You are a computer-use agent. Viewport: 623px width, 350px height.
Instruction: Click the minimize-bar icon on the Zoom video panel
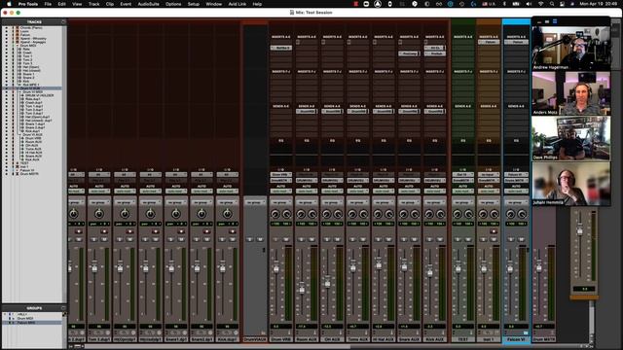pyautogui.click(x=539, y=21)
